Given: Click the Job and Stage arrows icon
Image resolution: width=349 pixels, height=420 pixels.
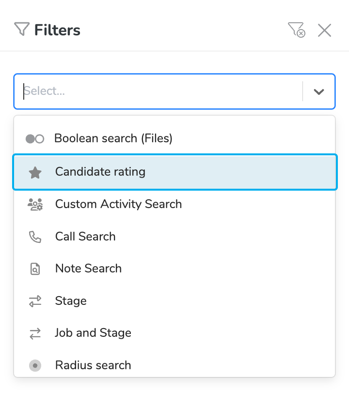Looking at the screenshot, I should (x=35, y=333).
